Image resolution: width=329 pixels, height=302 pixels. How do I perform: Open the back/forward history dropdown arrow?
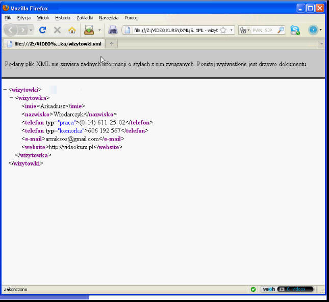pos(31,31)
